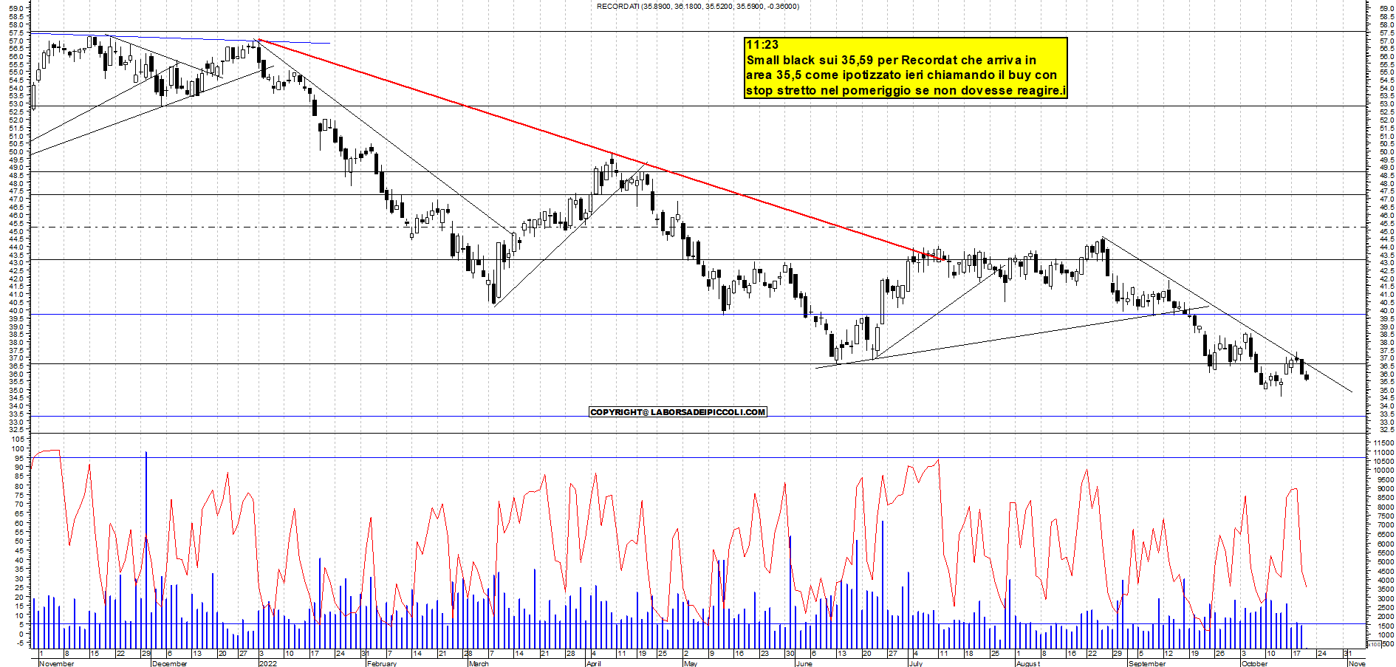Select the February month label
The image size is (1396, 667).
pos(382,663)
